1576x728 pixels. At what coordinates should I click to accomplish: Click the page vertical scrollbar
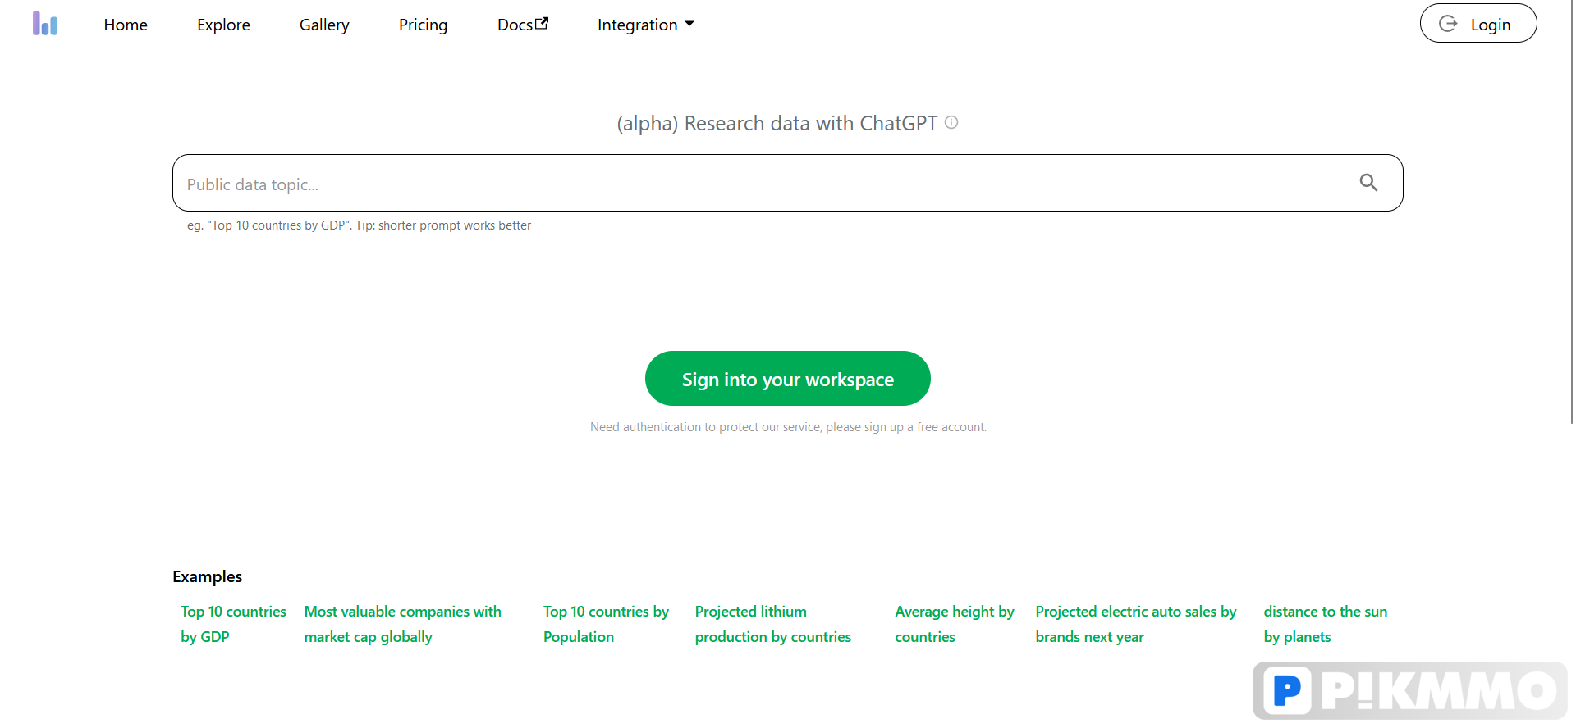1571,213
